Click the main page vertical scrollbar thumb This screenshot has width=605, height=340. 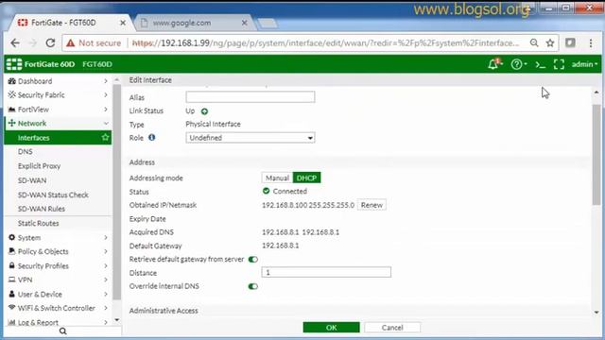click(x=596, y=154)
